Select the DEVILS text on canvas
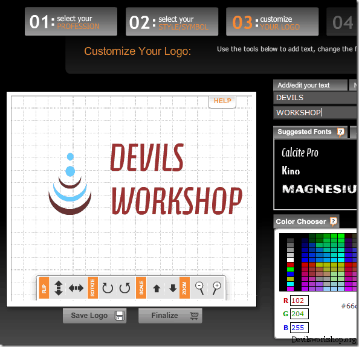The height and width of the screenshot is (347, 359). pos(147,158)
